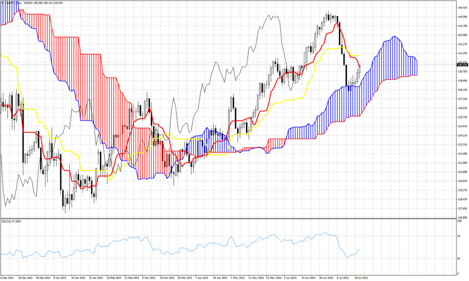Screen dimensions: 469x281
Task: Click the 138.950 price axis label
Action: pos(462,80)
